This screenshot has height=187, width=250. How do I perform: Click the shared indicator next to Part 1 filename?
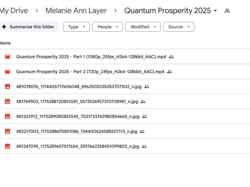coord(171,57)
